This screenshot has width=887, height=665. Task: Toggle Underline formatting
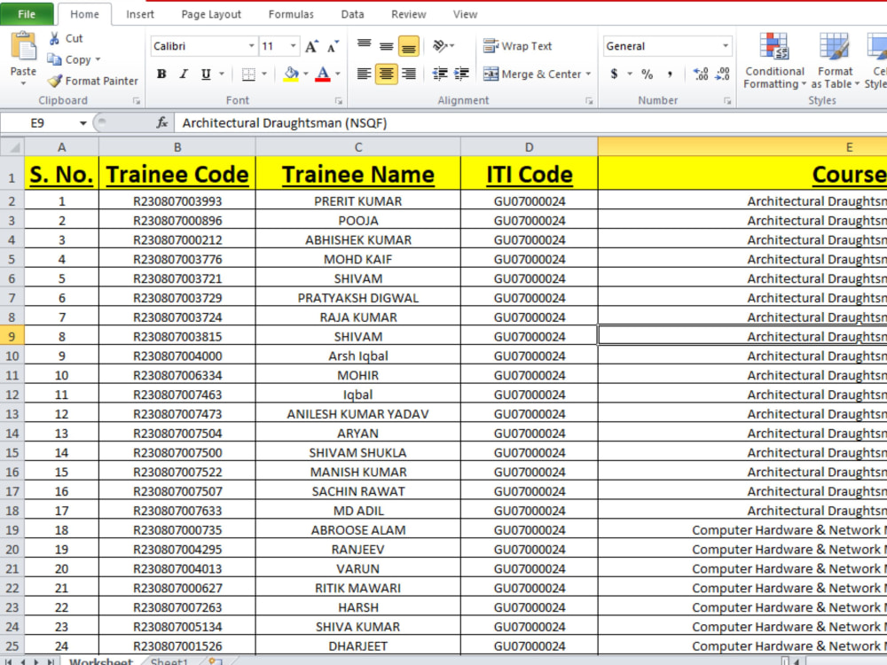(x=206, y=74)
